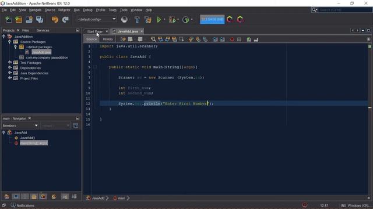
Task: Click the blue memory usage indicator
Action: pyautogui.click(x=212, y=19)
